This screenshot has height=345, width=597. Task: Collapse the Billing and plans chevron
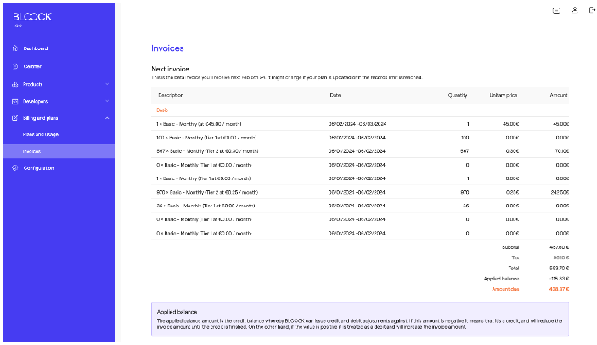pos(107,117)
